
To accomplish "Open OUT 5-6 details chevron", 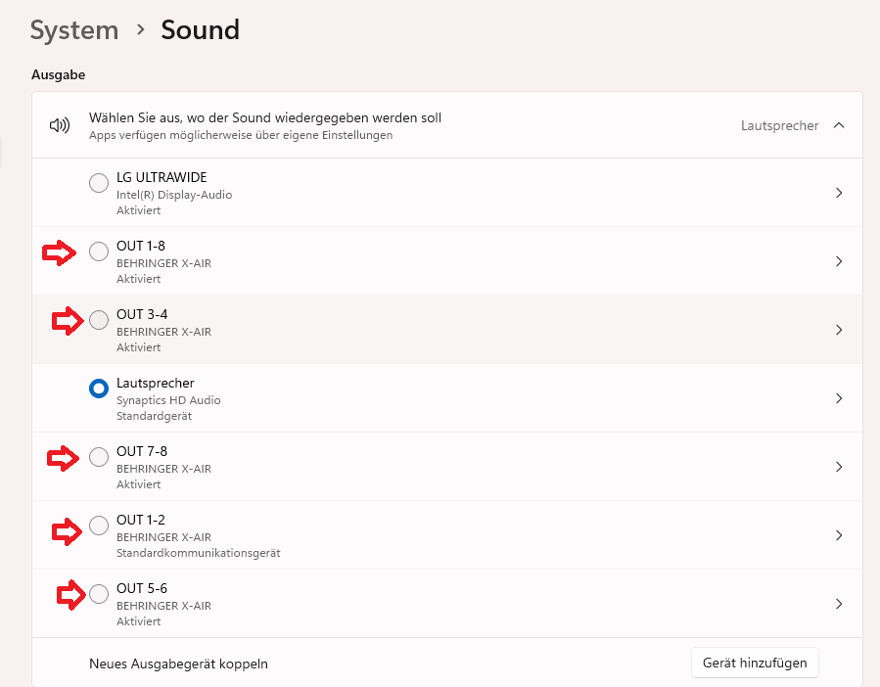I will coord(839,604).
